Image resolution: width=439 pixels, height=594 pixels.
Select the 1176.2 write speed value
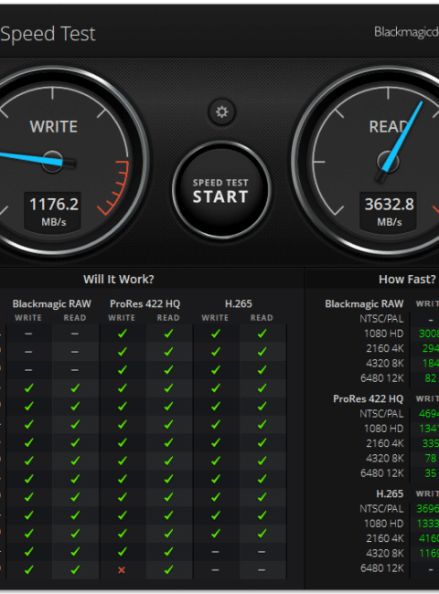54,205
